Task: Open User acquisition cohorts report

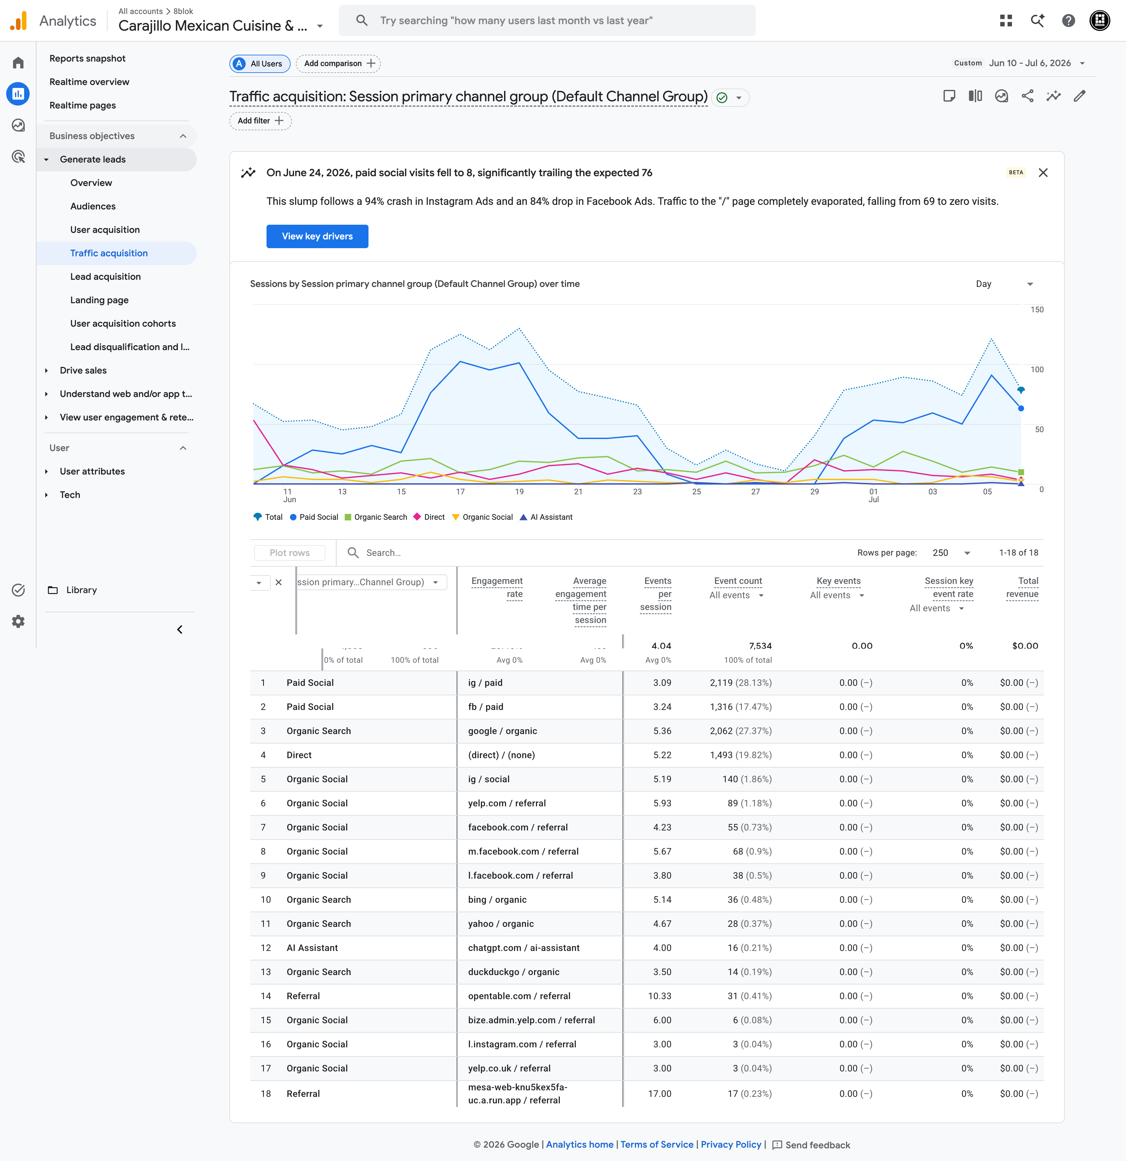Action: (123, 323)
